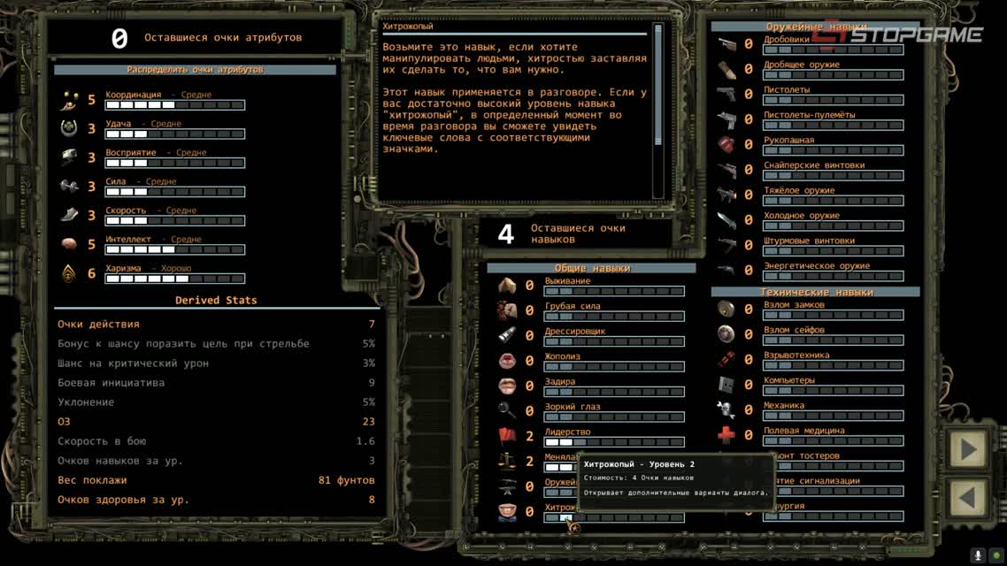1007x566 pixels.
Task: Select the Шанс на критический урон row
Action: click(217, 363)
